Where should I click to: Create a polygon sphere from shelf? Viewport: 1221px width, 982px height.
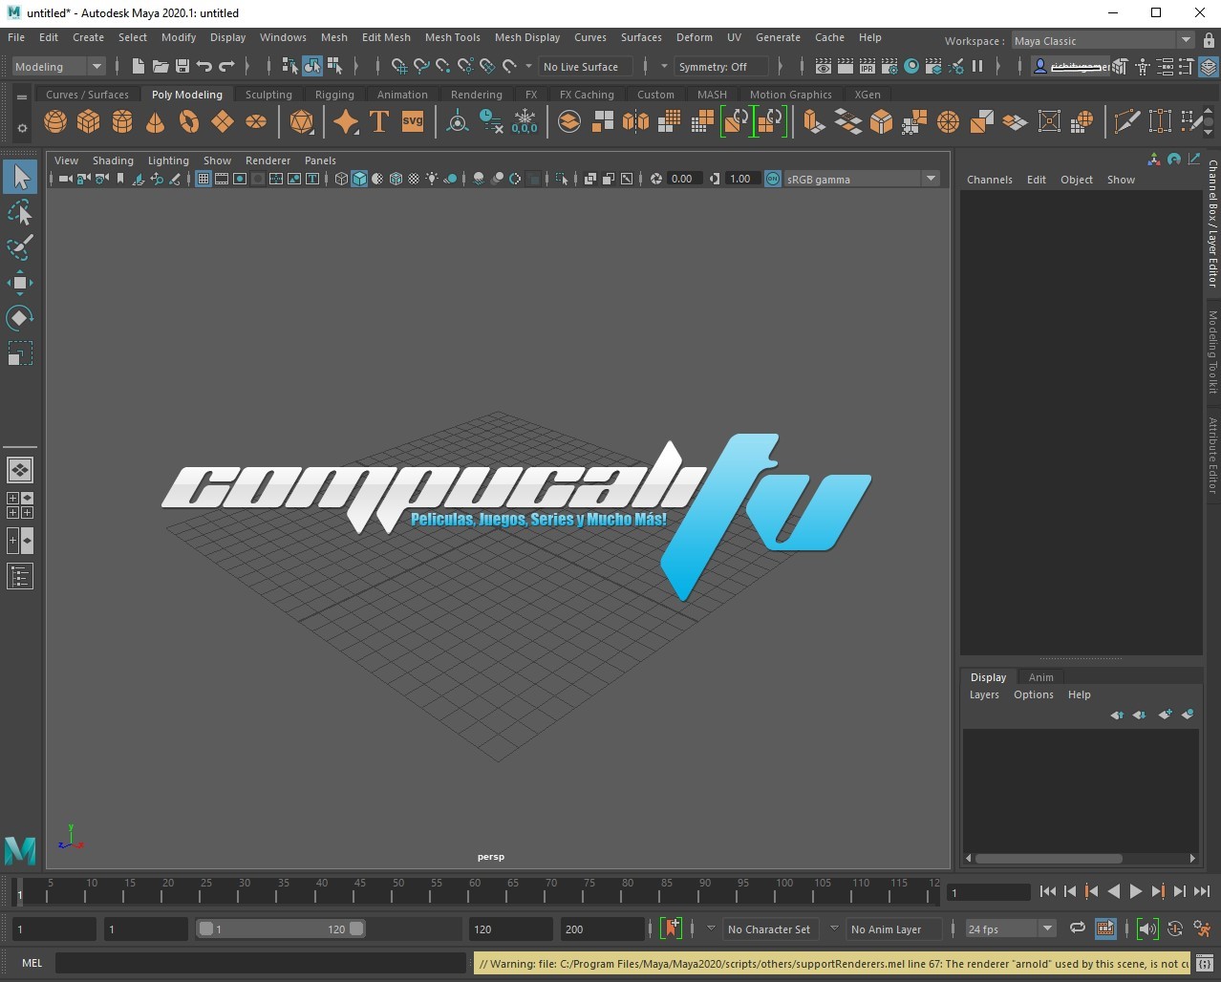(x=55, y=121)
